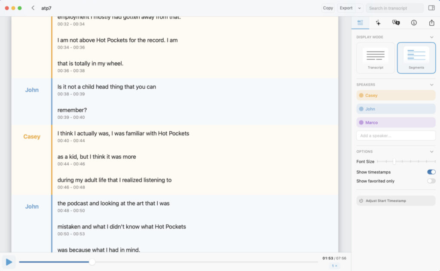Adjust the Font Size slider
The image size is (440, 271).
tap(406, 161)
